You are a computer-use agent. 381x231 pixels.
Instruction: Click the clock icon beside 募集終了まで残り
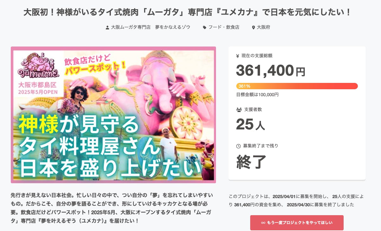(x=238, y=146)
